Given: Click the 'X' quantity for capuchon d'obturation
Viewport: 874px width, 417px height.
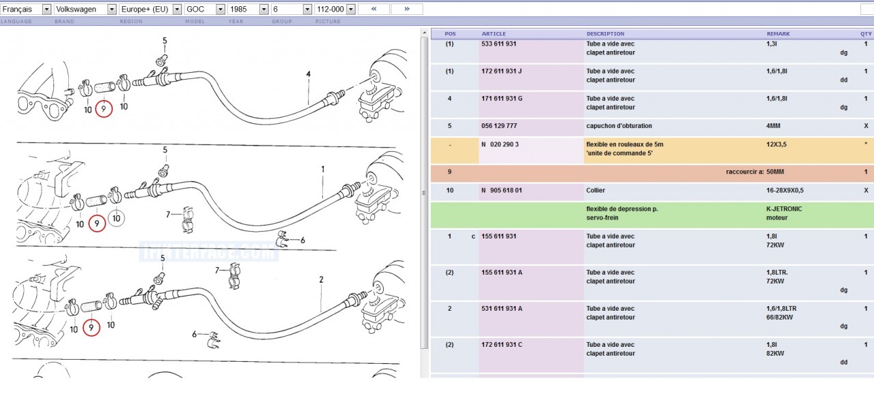Looking at the screenshot, I should pos(866,125).
